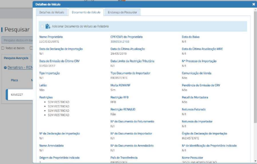Click the Nome Proprietário label
This screenshot has width=257, height=164.
coord(51,37)
